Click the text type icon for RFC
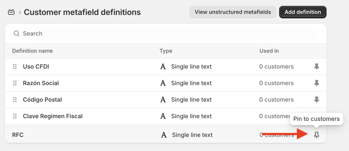The width and height of the screenshot is (349, 151). [164, 135]
